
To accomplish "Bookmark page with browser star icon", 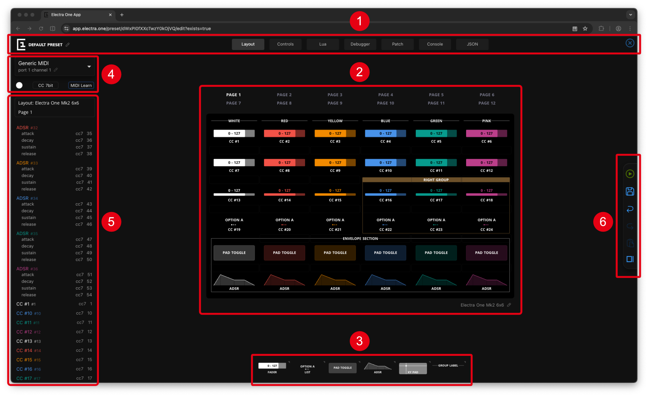I will [x=585, y=29].
